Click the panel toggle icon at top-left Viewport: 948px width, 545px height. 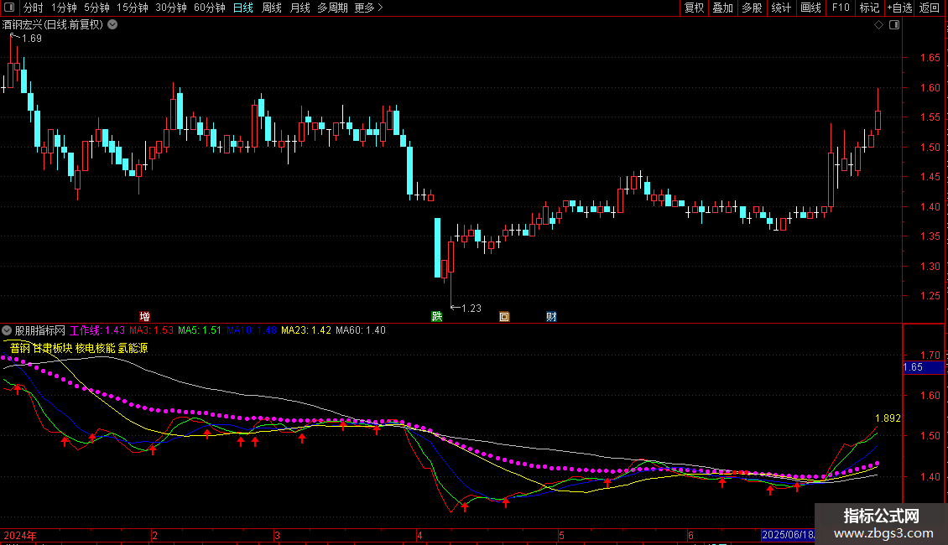click(9, 8)
